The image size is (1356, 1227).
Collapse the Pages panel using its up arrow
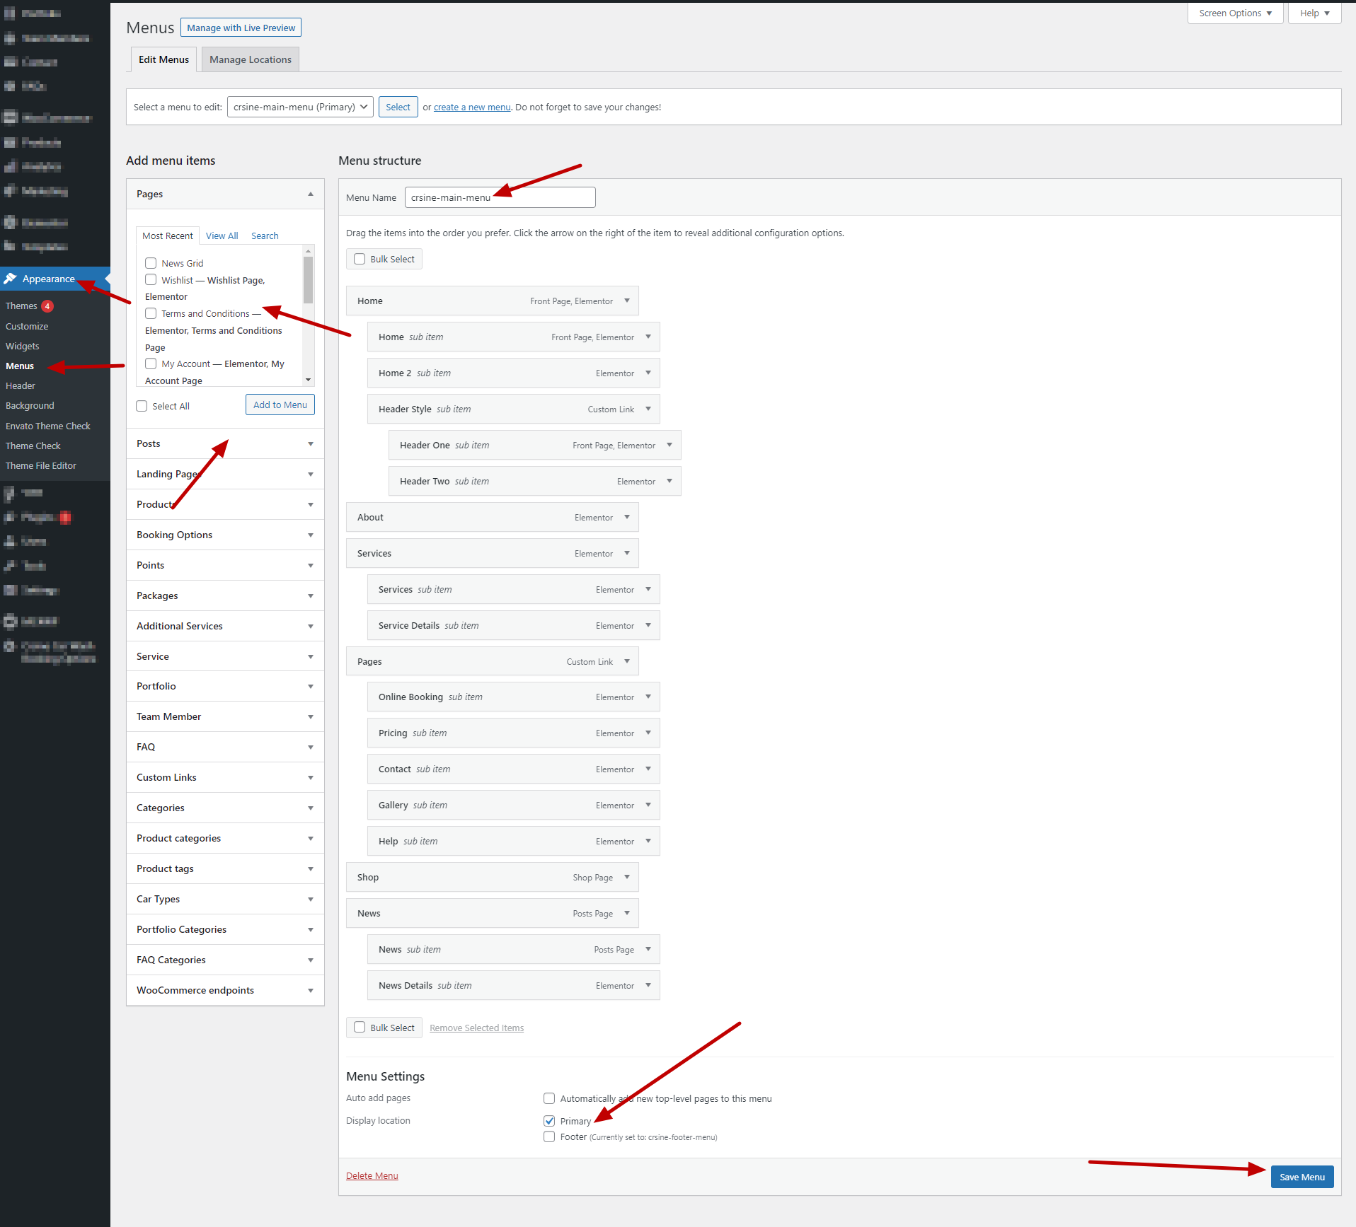click(310, 194)
